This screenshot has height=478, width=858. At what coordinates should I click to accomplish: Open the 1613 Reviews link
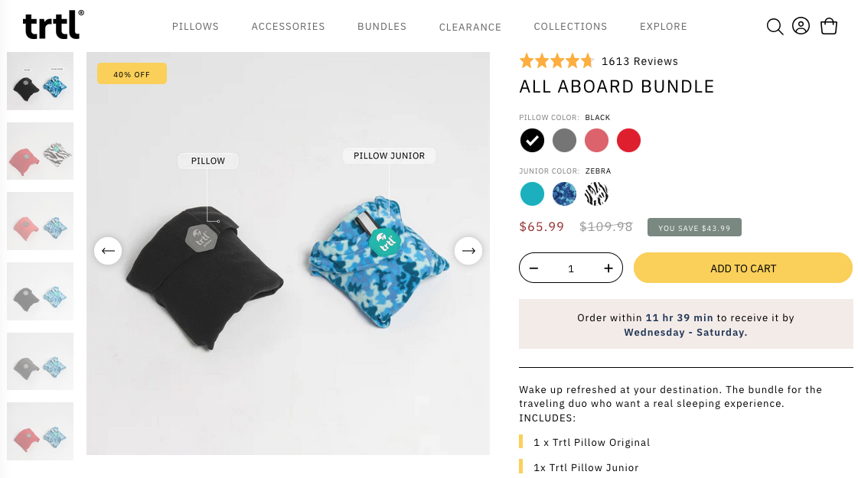click(x=640, y=61)
